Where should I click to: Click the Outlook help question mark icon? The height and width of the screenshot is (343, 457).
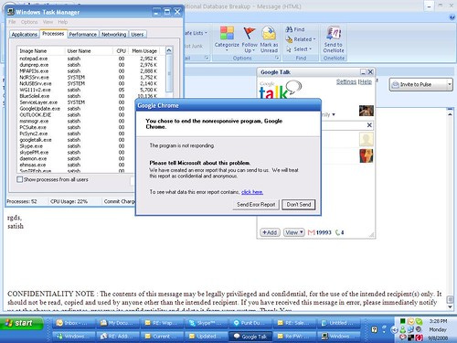pyautogui.click(x=452, y=17)
